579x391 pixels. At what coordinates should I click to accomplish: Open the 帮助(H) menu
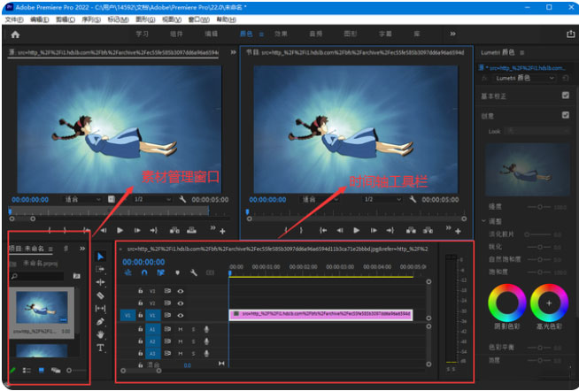pos(226,19)
